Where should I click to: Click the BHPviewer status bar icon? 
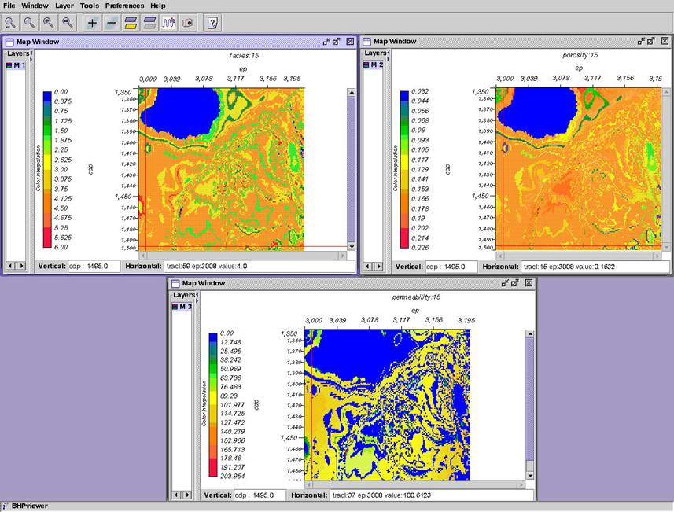[x=6, y=506]
